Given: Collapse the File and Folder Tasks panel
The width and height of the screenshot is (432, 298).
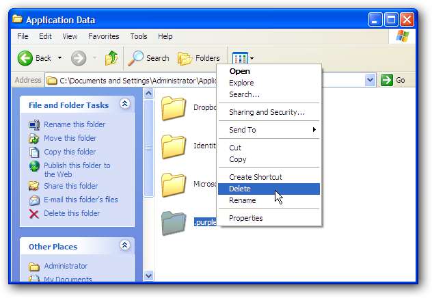Looking at the screenshot, I should (125, 104).
